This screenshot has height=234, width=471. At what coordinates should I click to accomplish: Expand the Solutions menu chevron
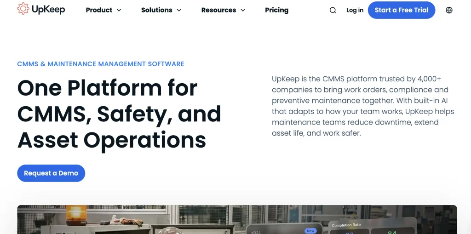[x=179, y=10]
